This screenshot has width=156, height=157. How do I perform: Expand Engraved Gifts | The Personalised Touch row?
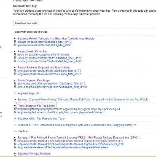[x=15, y=119]
